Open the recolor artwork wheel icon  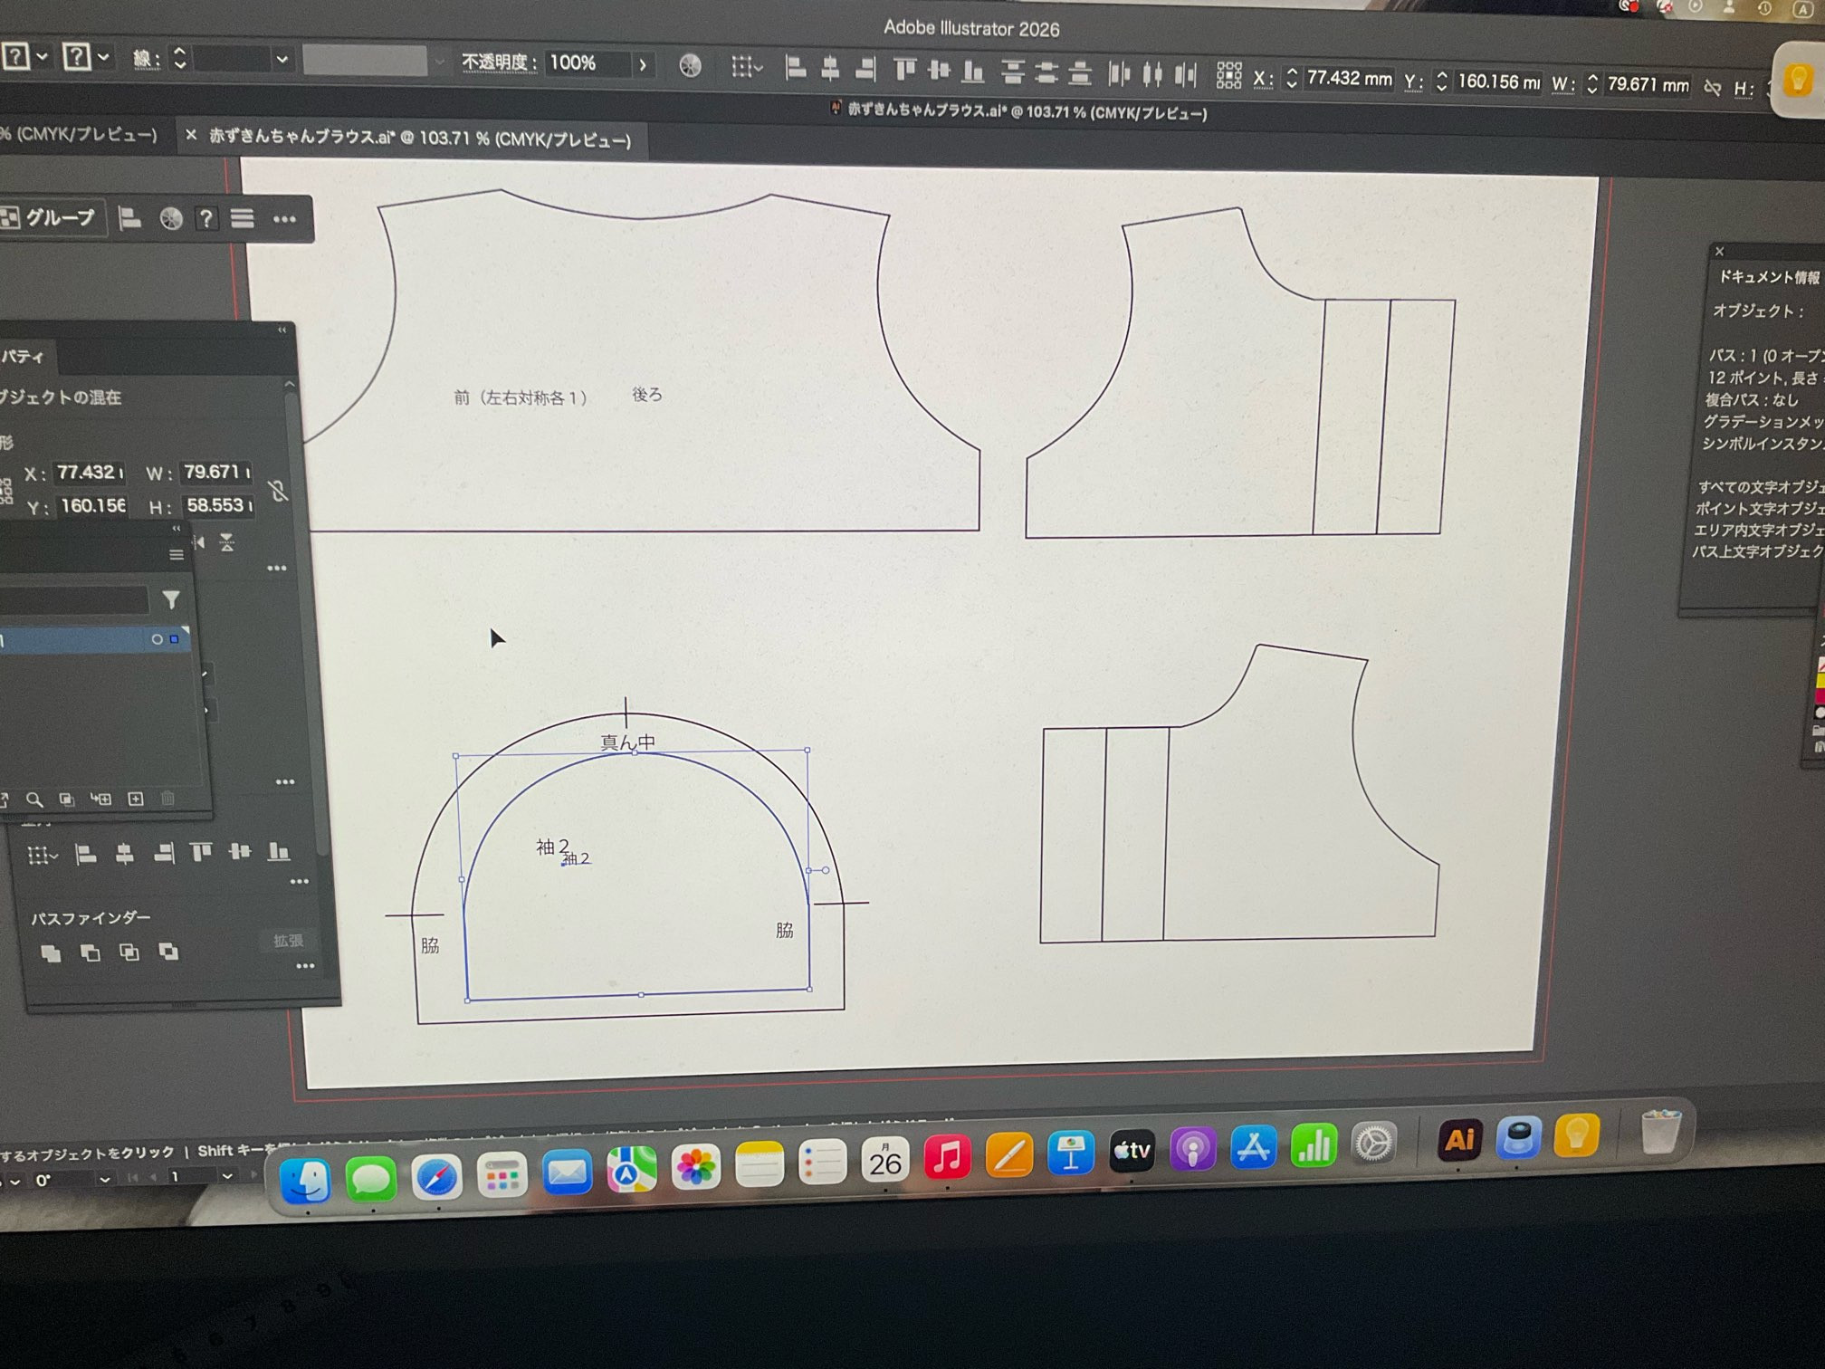pyautogui.click(x=690, y=65)
